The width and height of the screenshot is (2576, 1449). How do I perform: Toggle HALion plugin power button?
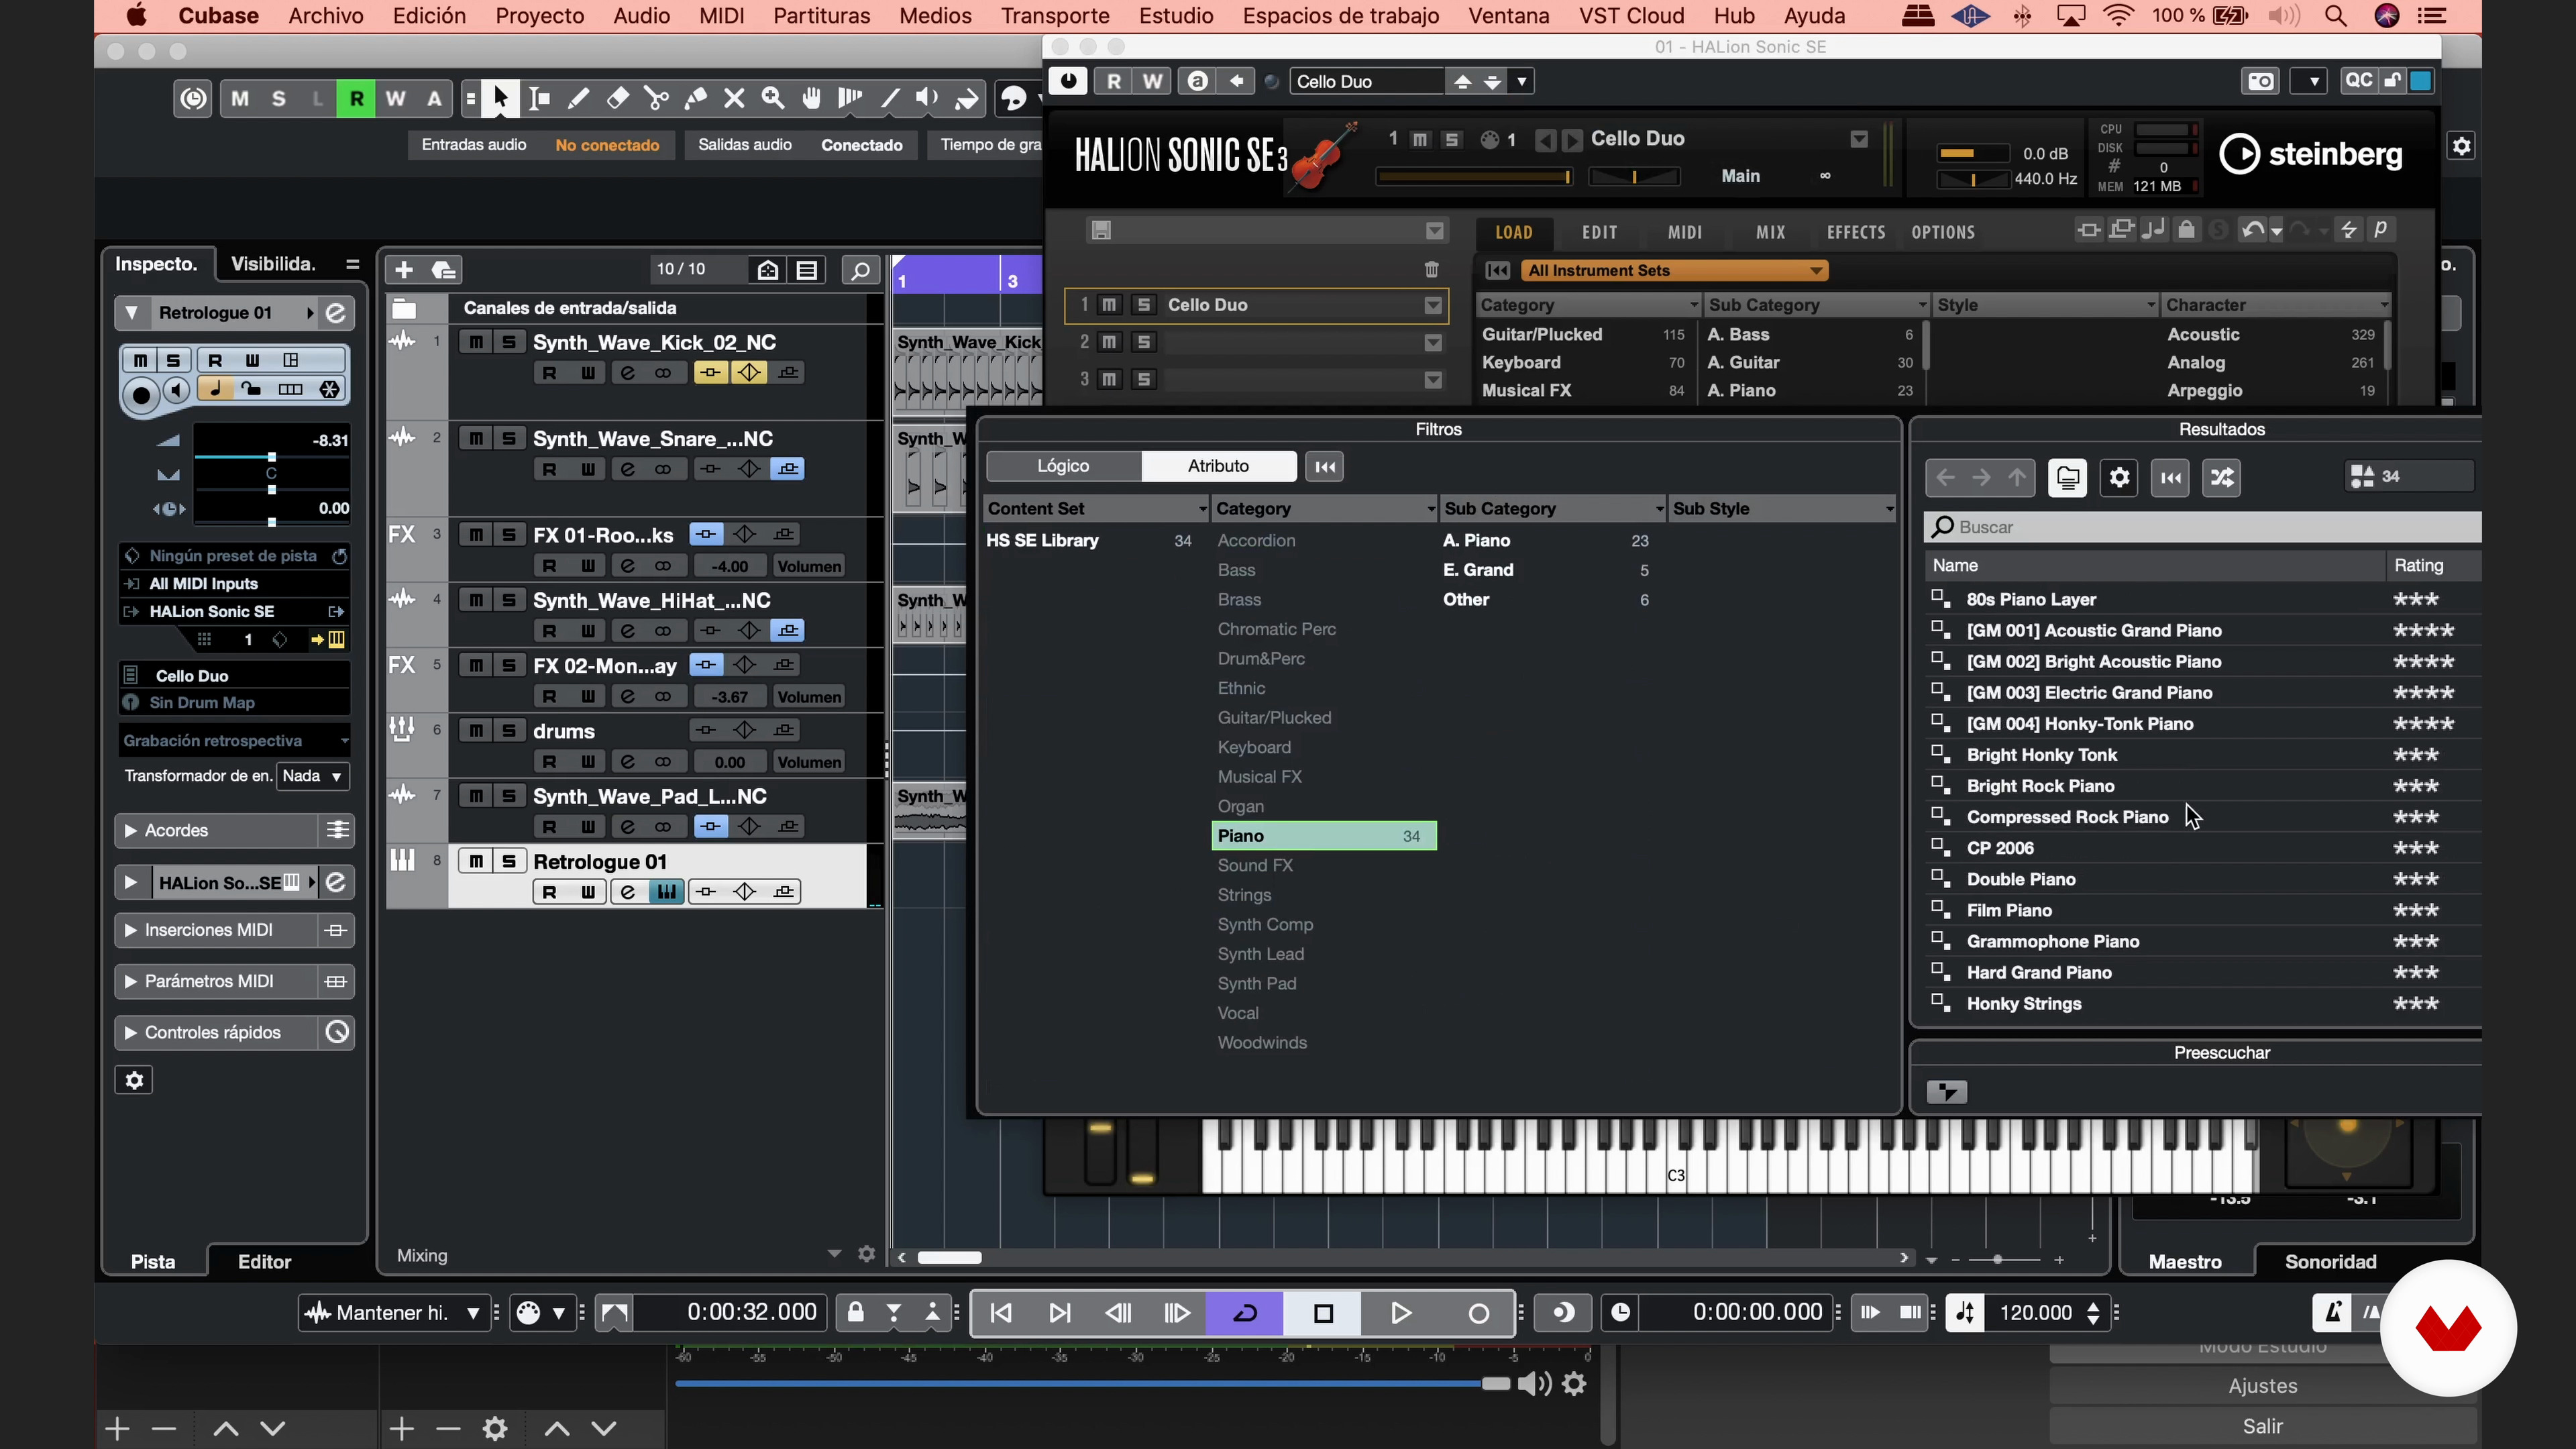(1068, 81)
